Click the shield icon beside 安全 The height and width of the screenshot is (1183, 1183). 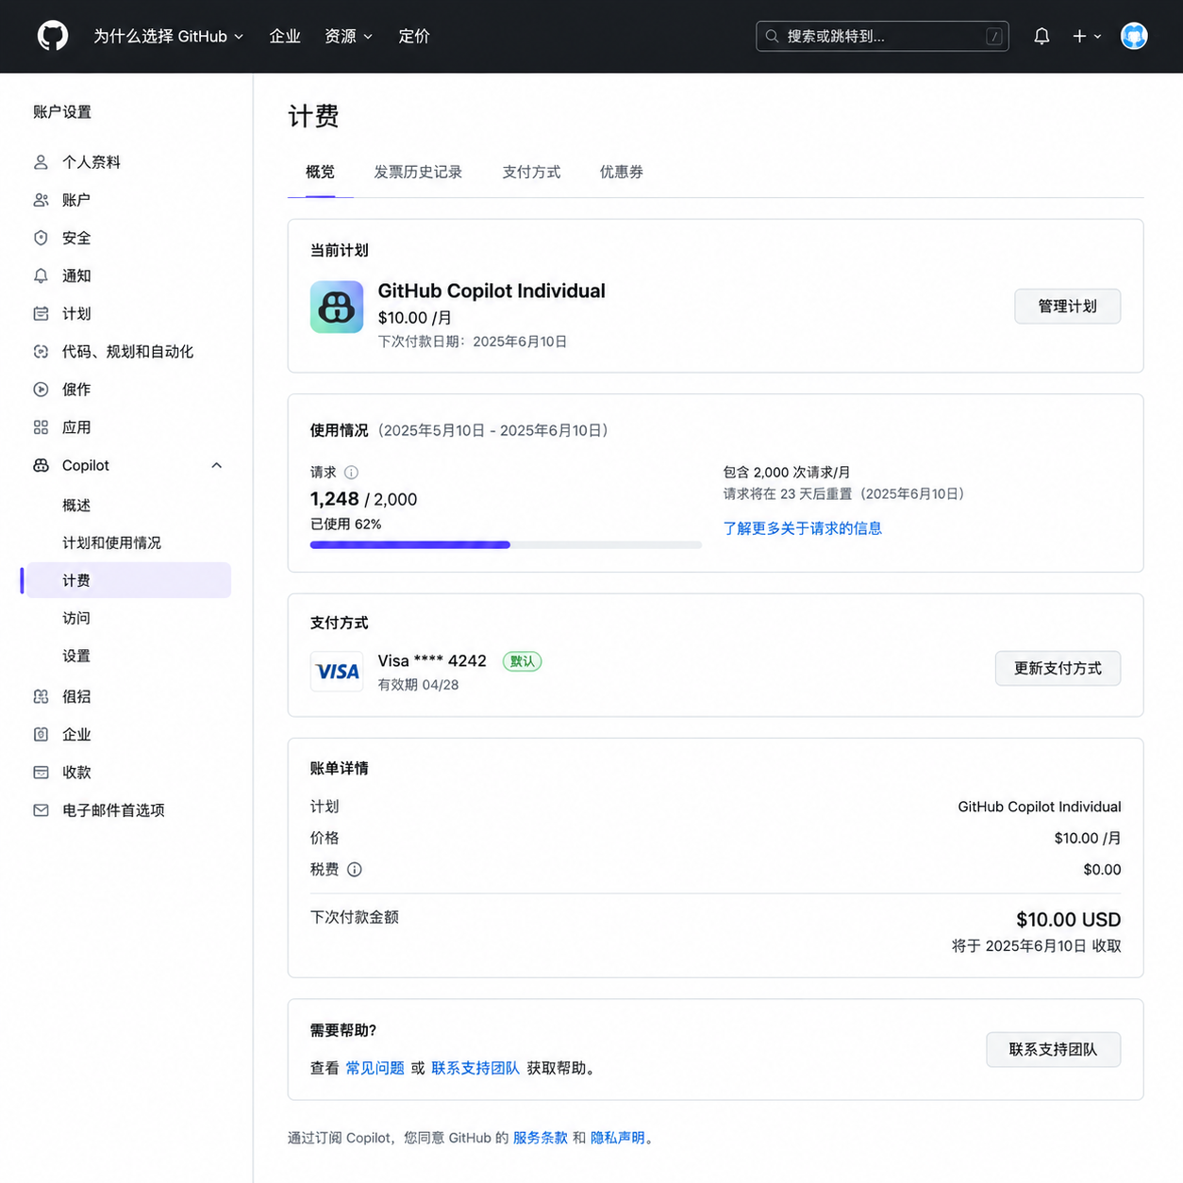[41, 238]
